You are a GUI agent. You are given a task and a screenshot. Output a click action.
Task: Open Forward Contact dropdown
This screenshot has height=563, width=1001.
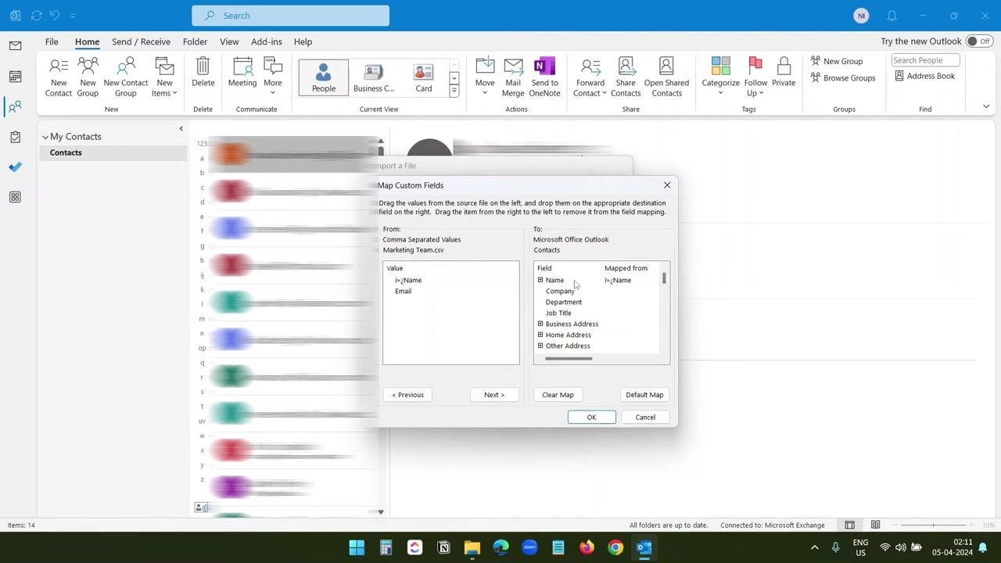click(590, 77)
